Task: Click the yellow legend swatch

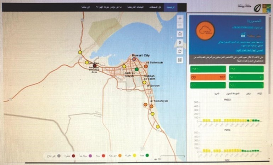Action: click(x=134, y=155)
